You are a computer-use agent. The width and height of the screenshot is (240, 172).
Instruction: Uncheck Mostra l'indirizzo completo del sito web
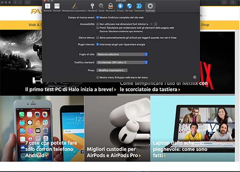pyautogui.click(x=98, y=18)
